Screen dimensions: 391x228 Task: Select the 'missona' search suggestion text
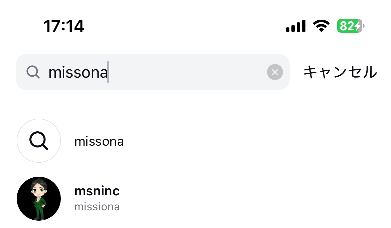(x=99, y=141)
